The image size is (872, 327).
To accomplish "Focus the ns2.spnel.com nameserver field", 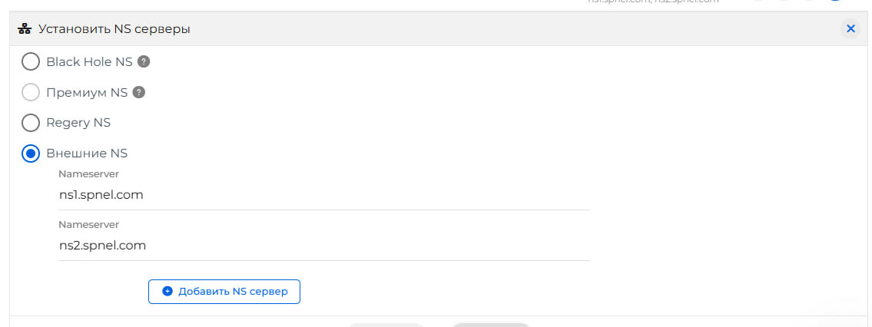I will coord(323,246).
